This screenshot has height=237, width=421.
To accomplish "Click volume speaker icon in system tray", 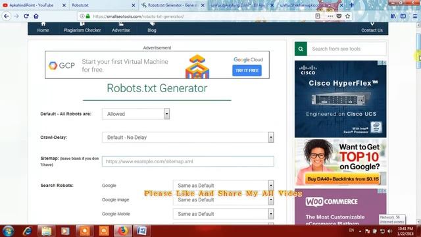I will click(x=390, y=231).
